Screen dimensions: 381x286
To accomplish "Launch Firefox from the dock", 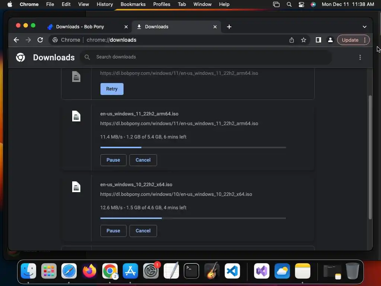I will click(x=89, y=271).
